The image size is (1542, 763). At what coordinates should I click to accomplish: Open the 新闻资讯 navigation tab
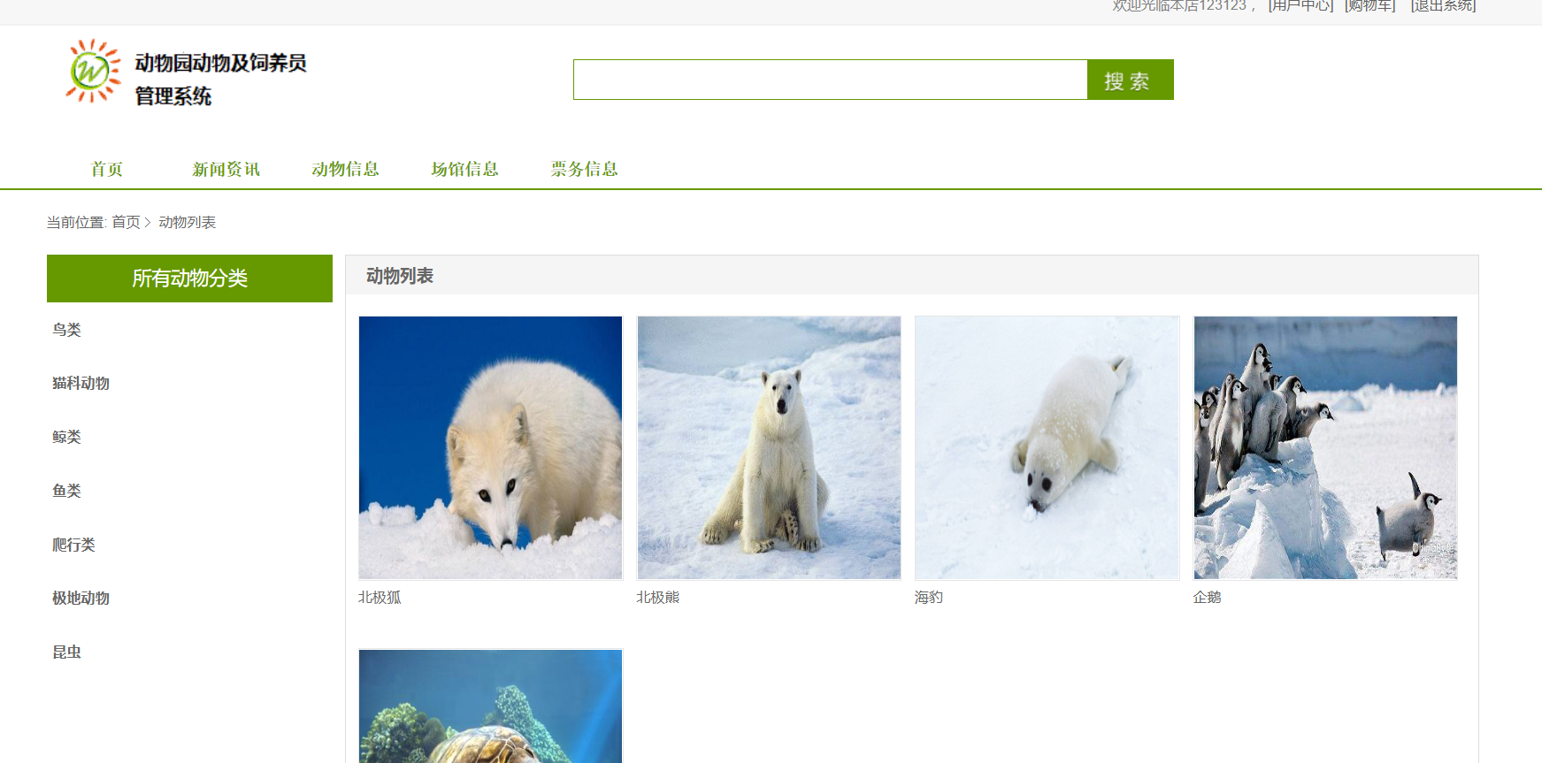(226, 169)
